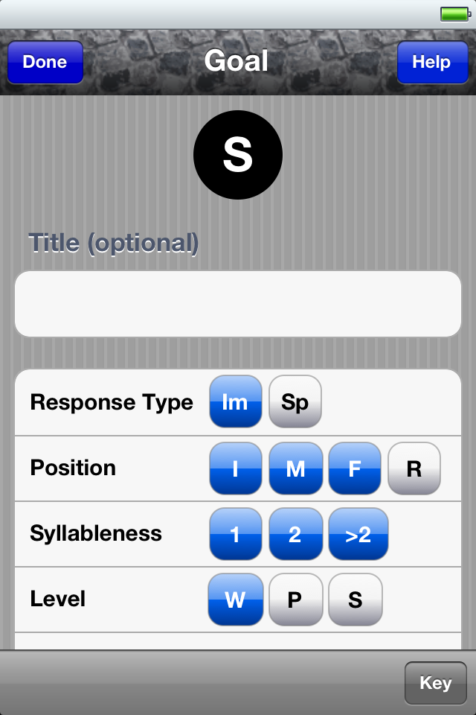Toggle Final position F button
The image size is (476, 715).
(x=355, y=468)
